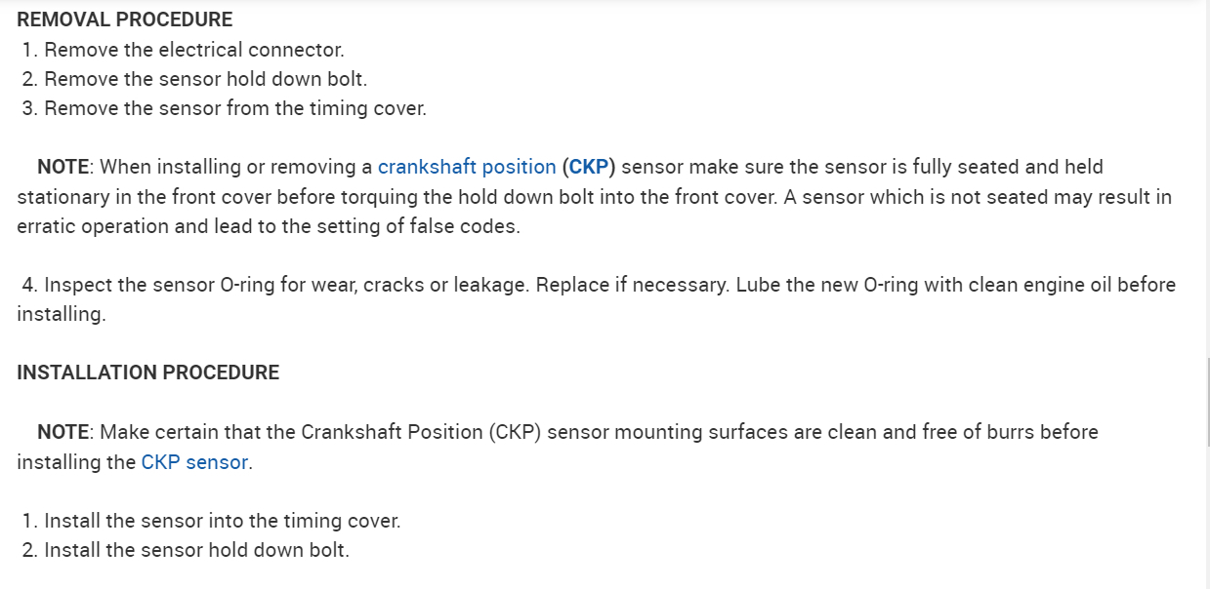Click step "Install the sensor hold down bolt"
The height and width of the screenshot is (589, 1210).
point(195,550)
